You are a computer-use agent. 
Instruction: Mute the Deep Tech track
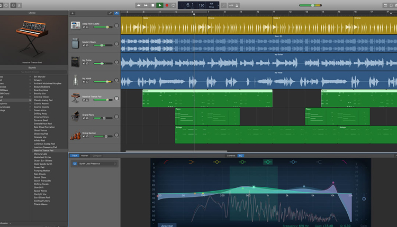[x=84, y=27]
